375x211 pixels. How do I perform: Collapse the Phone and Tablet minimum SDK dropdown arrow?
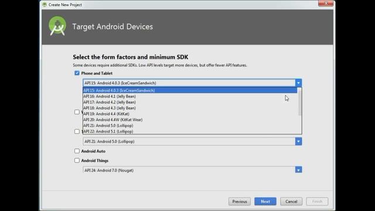pyautogui.click(x=298, y=83)
